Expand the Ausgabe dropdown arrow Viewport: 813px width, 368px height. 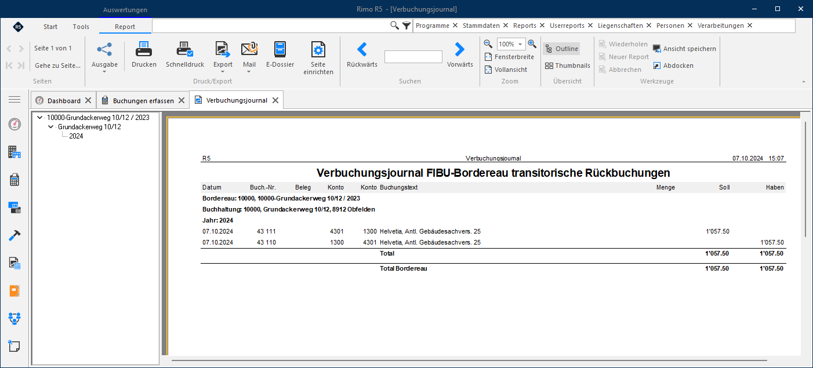click(104, 72)
